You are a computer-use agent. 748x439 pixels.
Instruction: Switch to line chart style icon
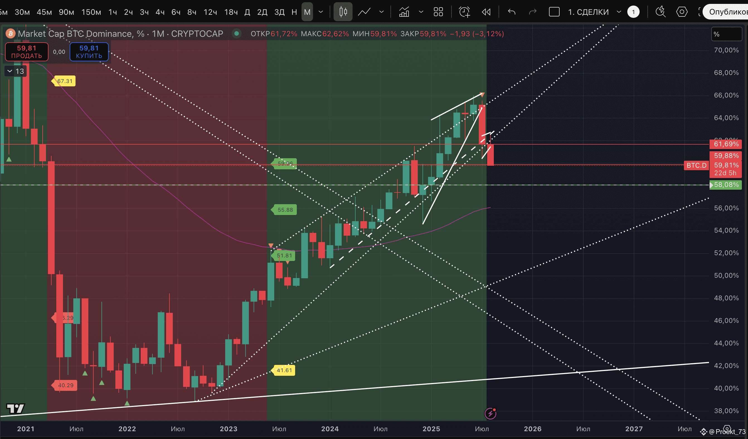[364, 12]
